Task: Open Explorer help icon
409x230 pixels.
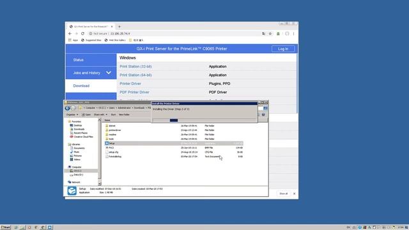Action: (x=263, y=115)
